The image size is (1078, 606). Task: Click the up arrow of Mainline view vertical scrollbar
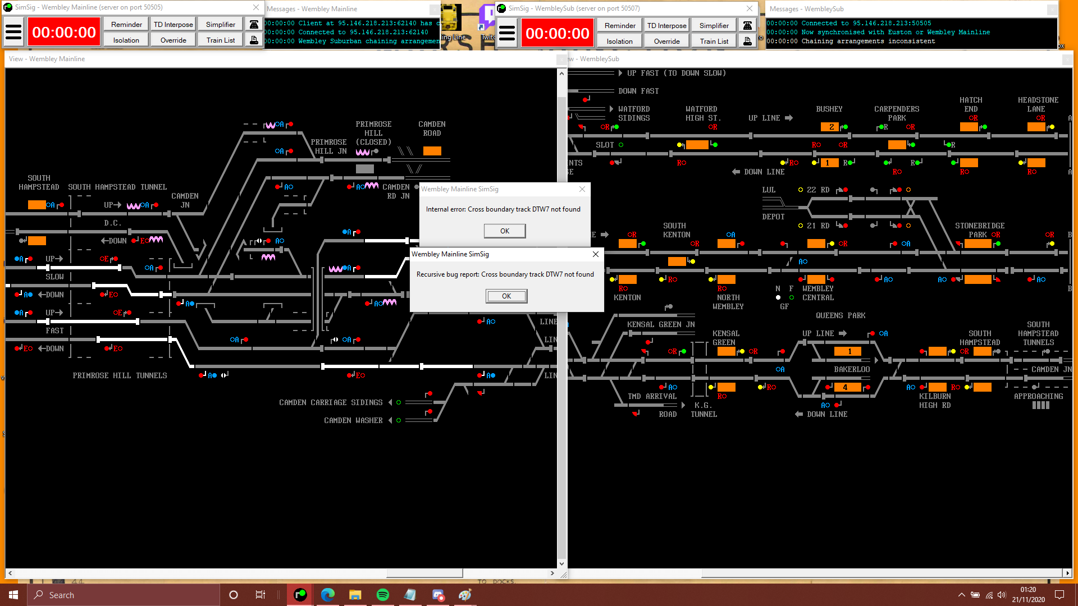[561, 74]
